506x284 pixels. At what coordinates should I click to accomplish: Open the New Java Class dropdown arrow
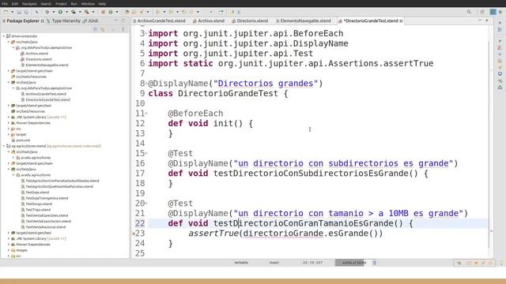tap(117, 12)
